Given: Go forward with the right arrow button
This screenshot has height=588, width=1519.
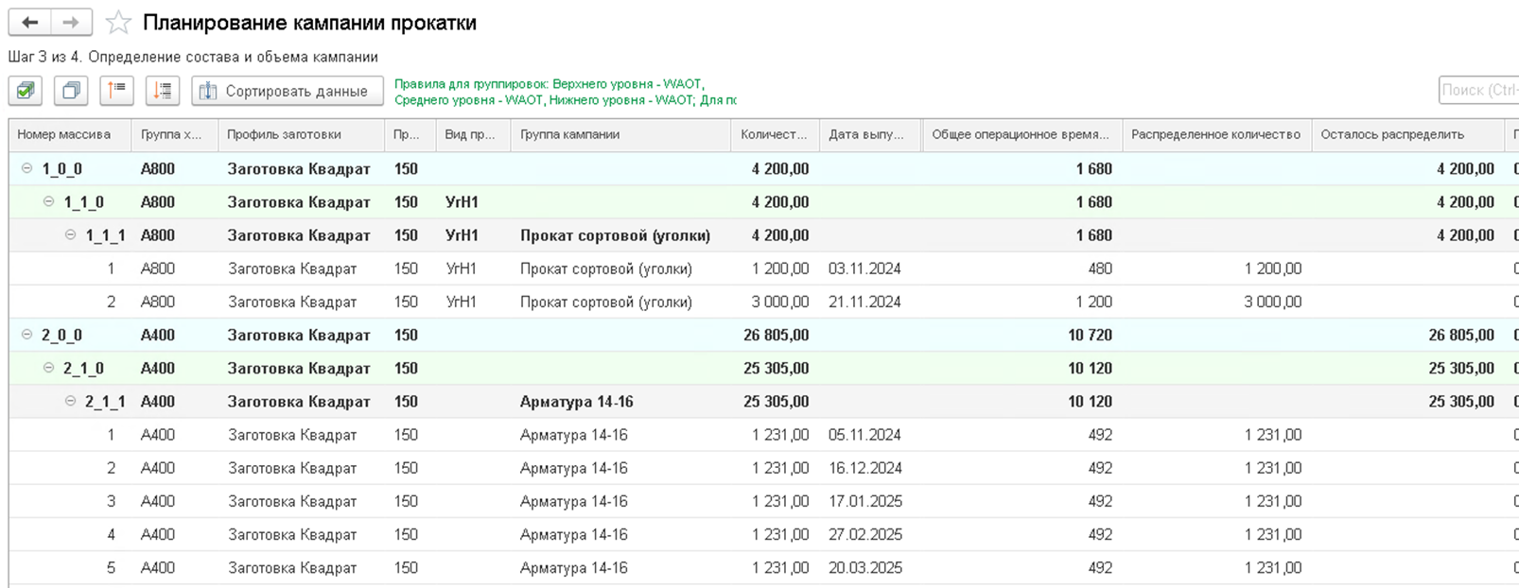Looking at the screenshot, I should [71, 23].
